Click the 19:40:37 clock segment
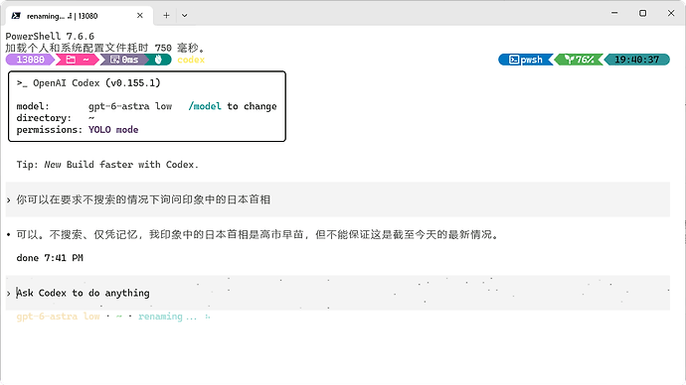This screenshot has width=686, height=385. 637,60
